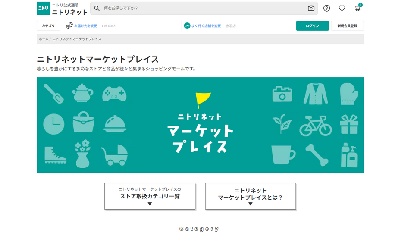The image size is (414, 233).
Task: Click the delivery truck icon
Action: [x=69, y=26]
